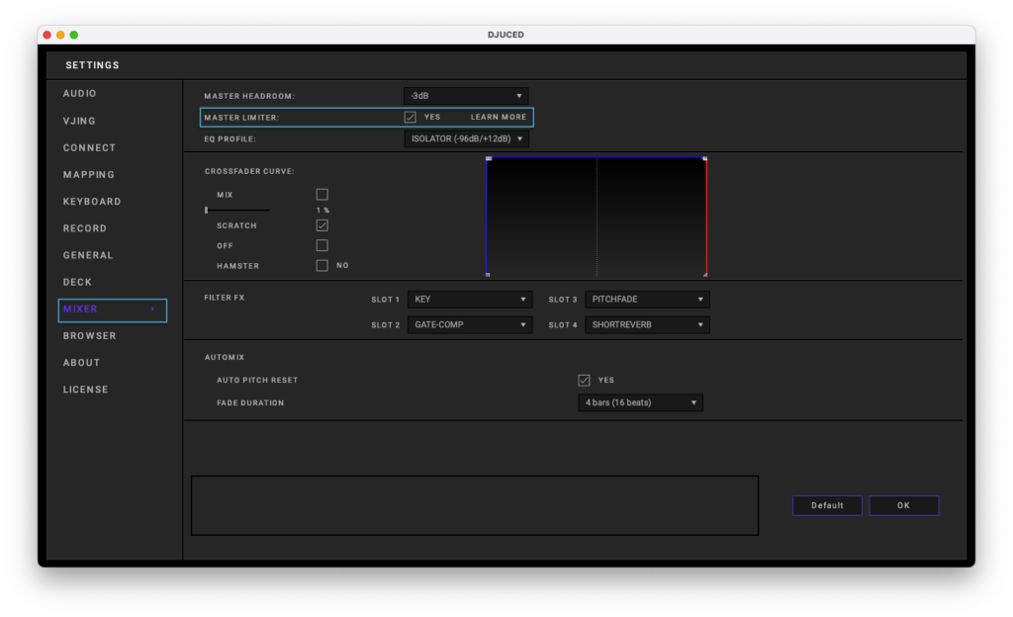Open the Audio settings section
1013x617 pixels.
pyautogui.click(x=80, y=94)
